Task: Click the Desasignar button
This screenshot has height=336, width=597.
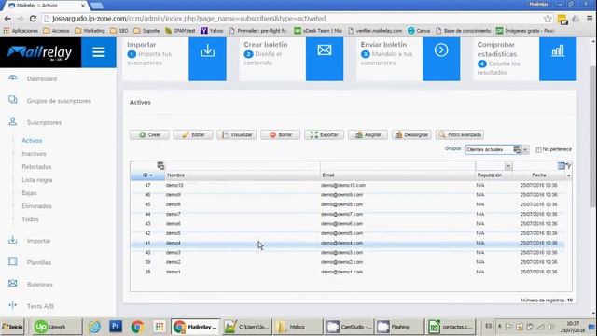Action: (411, 134)
